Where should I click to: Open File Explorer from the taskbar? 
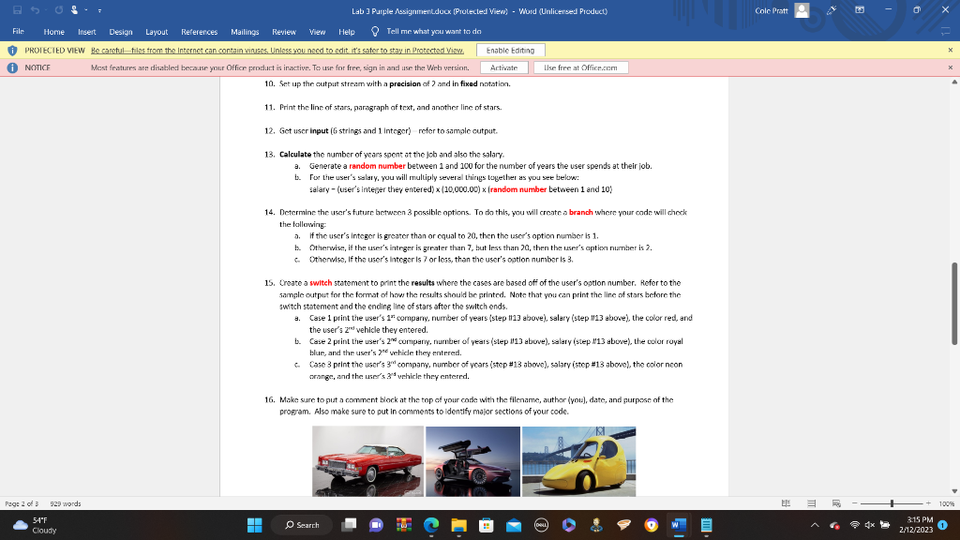[x=458, y=525]
